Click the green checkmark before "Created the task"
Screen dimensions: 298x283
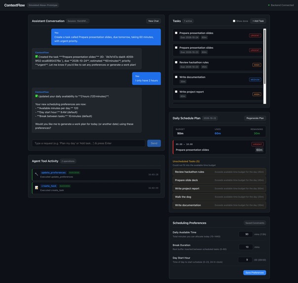point(37,56)
